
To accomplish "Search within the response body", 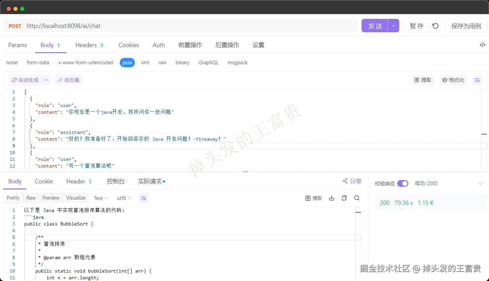I will pos(357,198).
